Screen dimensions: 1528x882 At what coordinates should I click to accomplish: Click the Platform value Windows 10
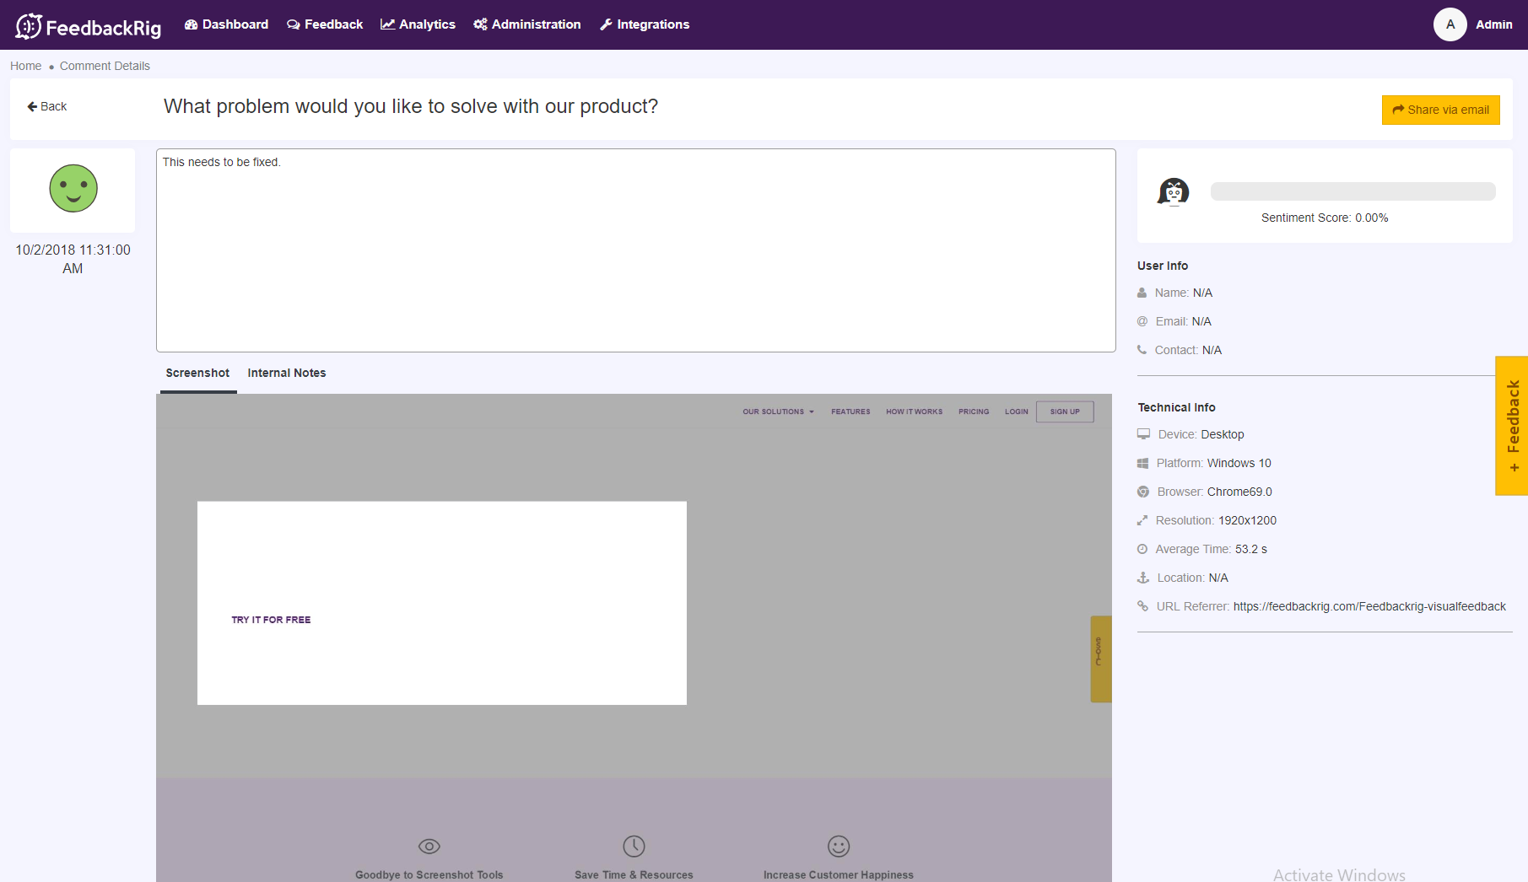tap(1239, 463)
